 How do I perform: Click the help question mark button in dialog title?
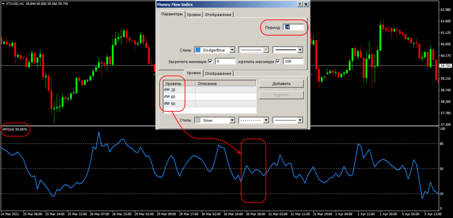tap(299, 4)
